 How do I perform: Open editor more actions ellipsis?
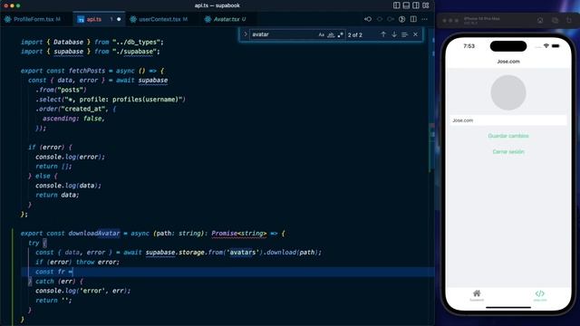pyautogui.click(x=425, y=19)
